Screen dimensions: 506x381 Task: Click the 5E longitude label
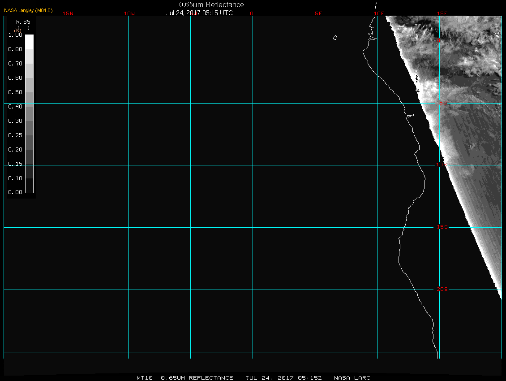(318, 13)
